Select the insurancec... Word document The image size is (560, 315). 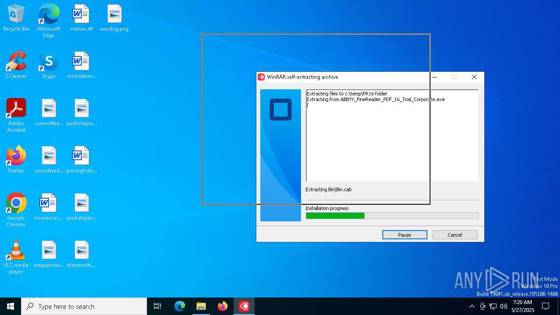tap(49, 207)
